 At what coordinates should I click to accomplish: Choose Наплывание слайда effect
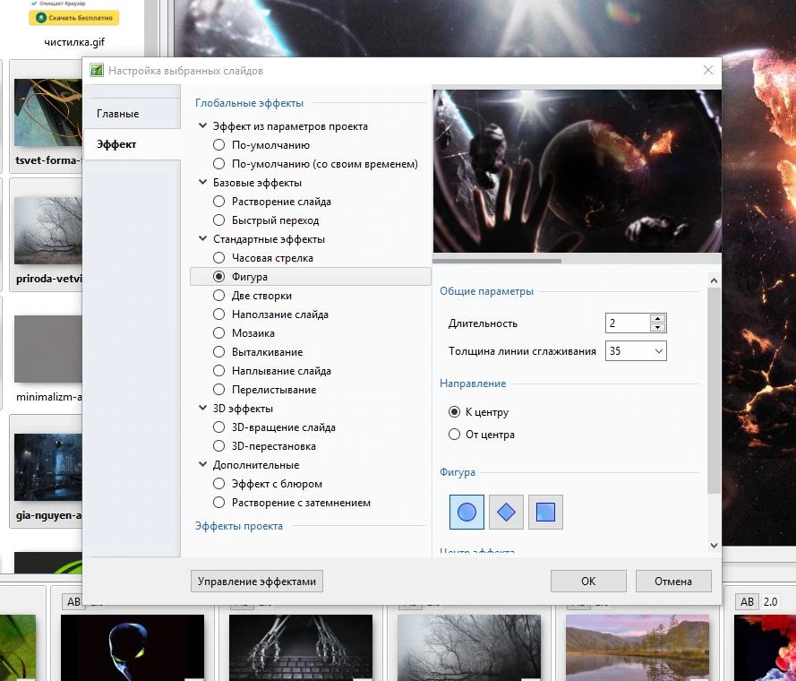[x=218, y=370]
